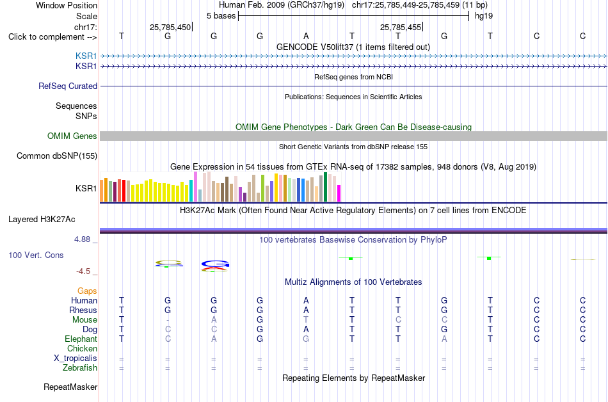Open the Repeating Elements by RepeatMasker title
This screenshot has height=402, width=608.
[354, 378]
